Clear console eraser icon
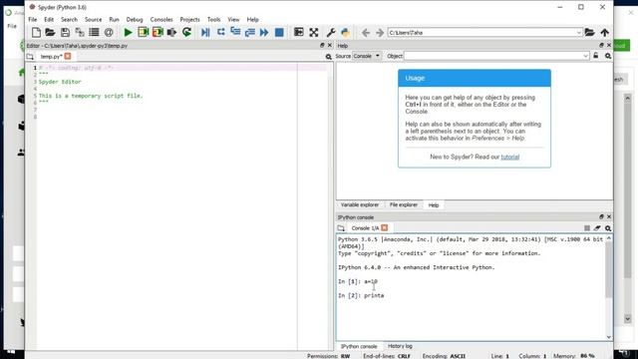 point(597,228)
